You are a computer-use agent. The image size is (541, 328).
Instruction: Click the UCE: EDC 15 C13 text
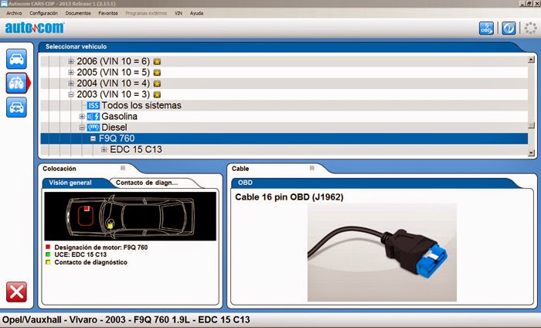pos(80,255)
